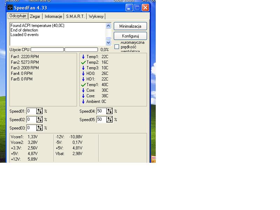Select the Fan5: 0 RPM reading
Image resolution: width=280 pixels, height=210 pixels.
(22, 79)
